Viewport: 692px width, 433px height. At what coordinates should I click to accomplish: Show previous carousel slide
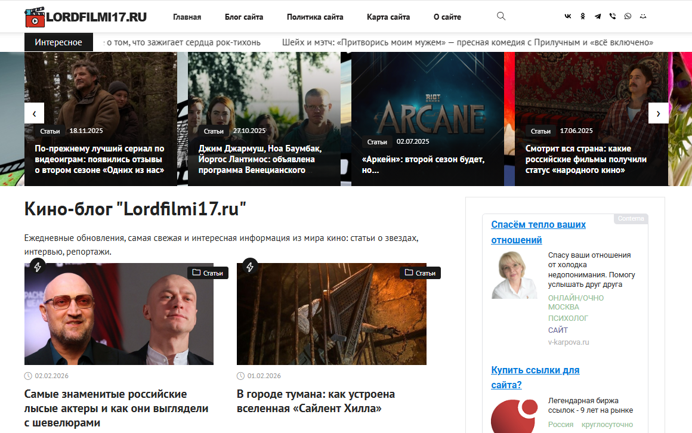tap(35, 113)
